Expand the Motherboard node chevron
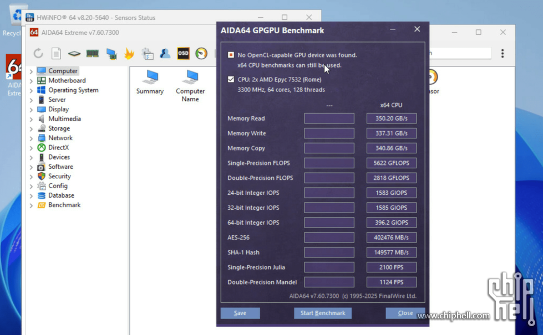The height and width of the screenshot is (335, 543). pos(31,81)
